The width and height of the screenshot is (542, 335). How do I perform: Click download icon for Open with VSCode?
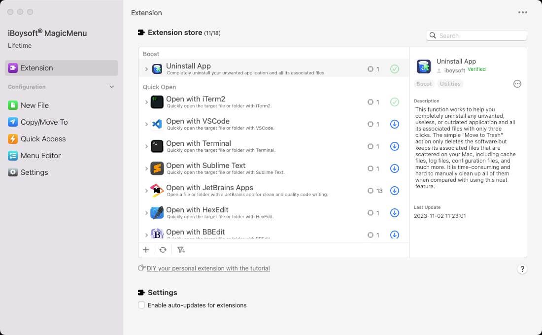pos(394,124)
